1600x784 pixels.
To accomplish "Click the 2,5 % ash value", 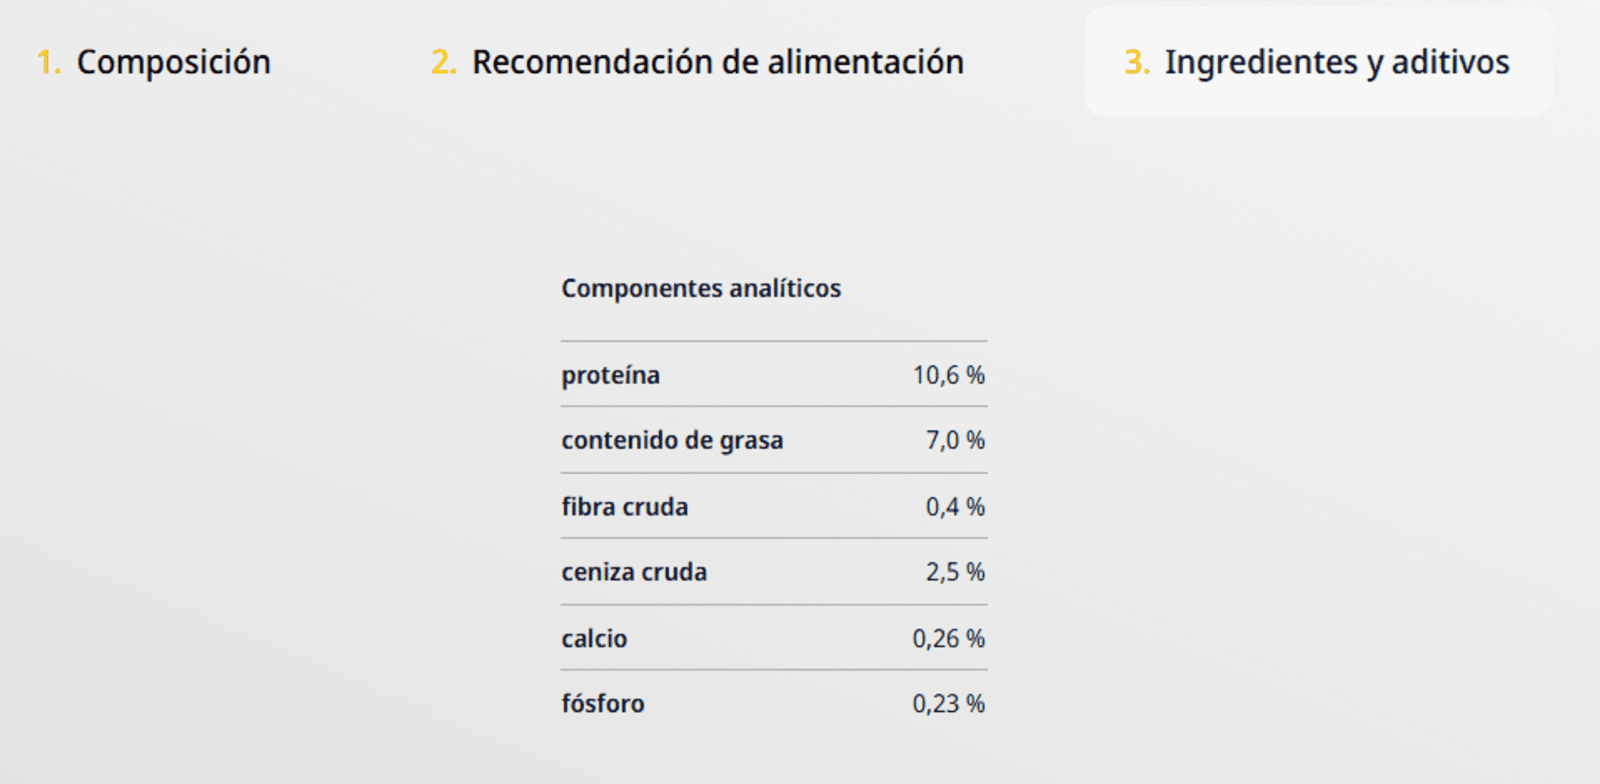I will pos(955,572).
